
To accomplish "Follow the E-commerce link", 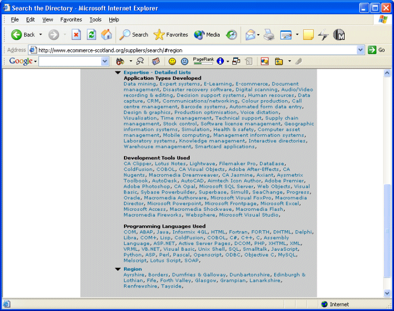I will 252,84.
